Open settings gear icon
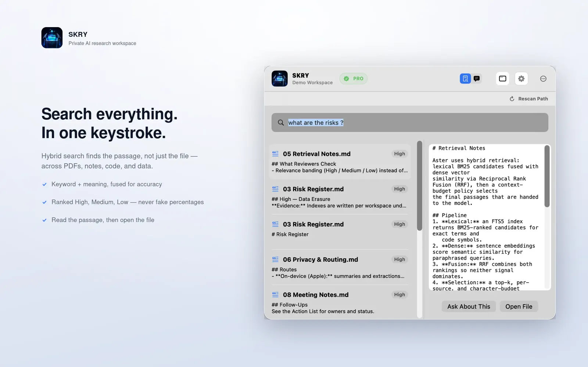Screen dimensions: 588x367 (521, 79)
